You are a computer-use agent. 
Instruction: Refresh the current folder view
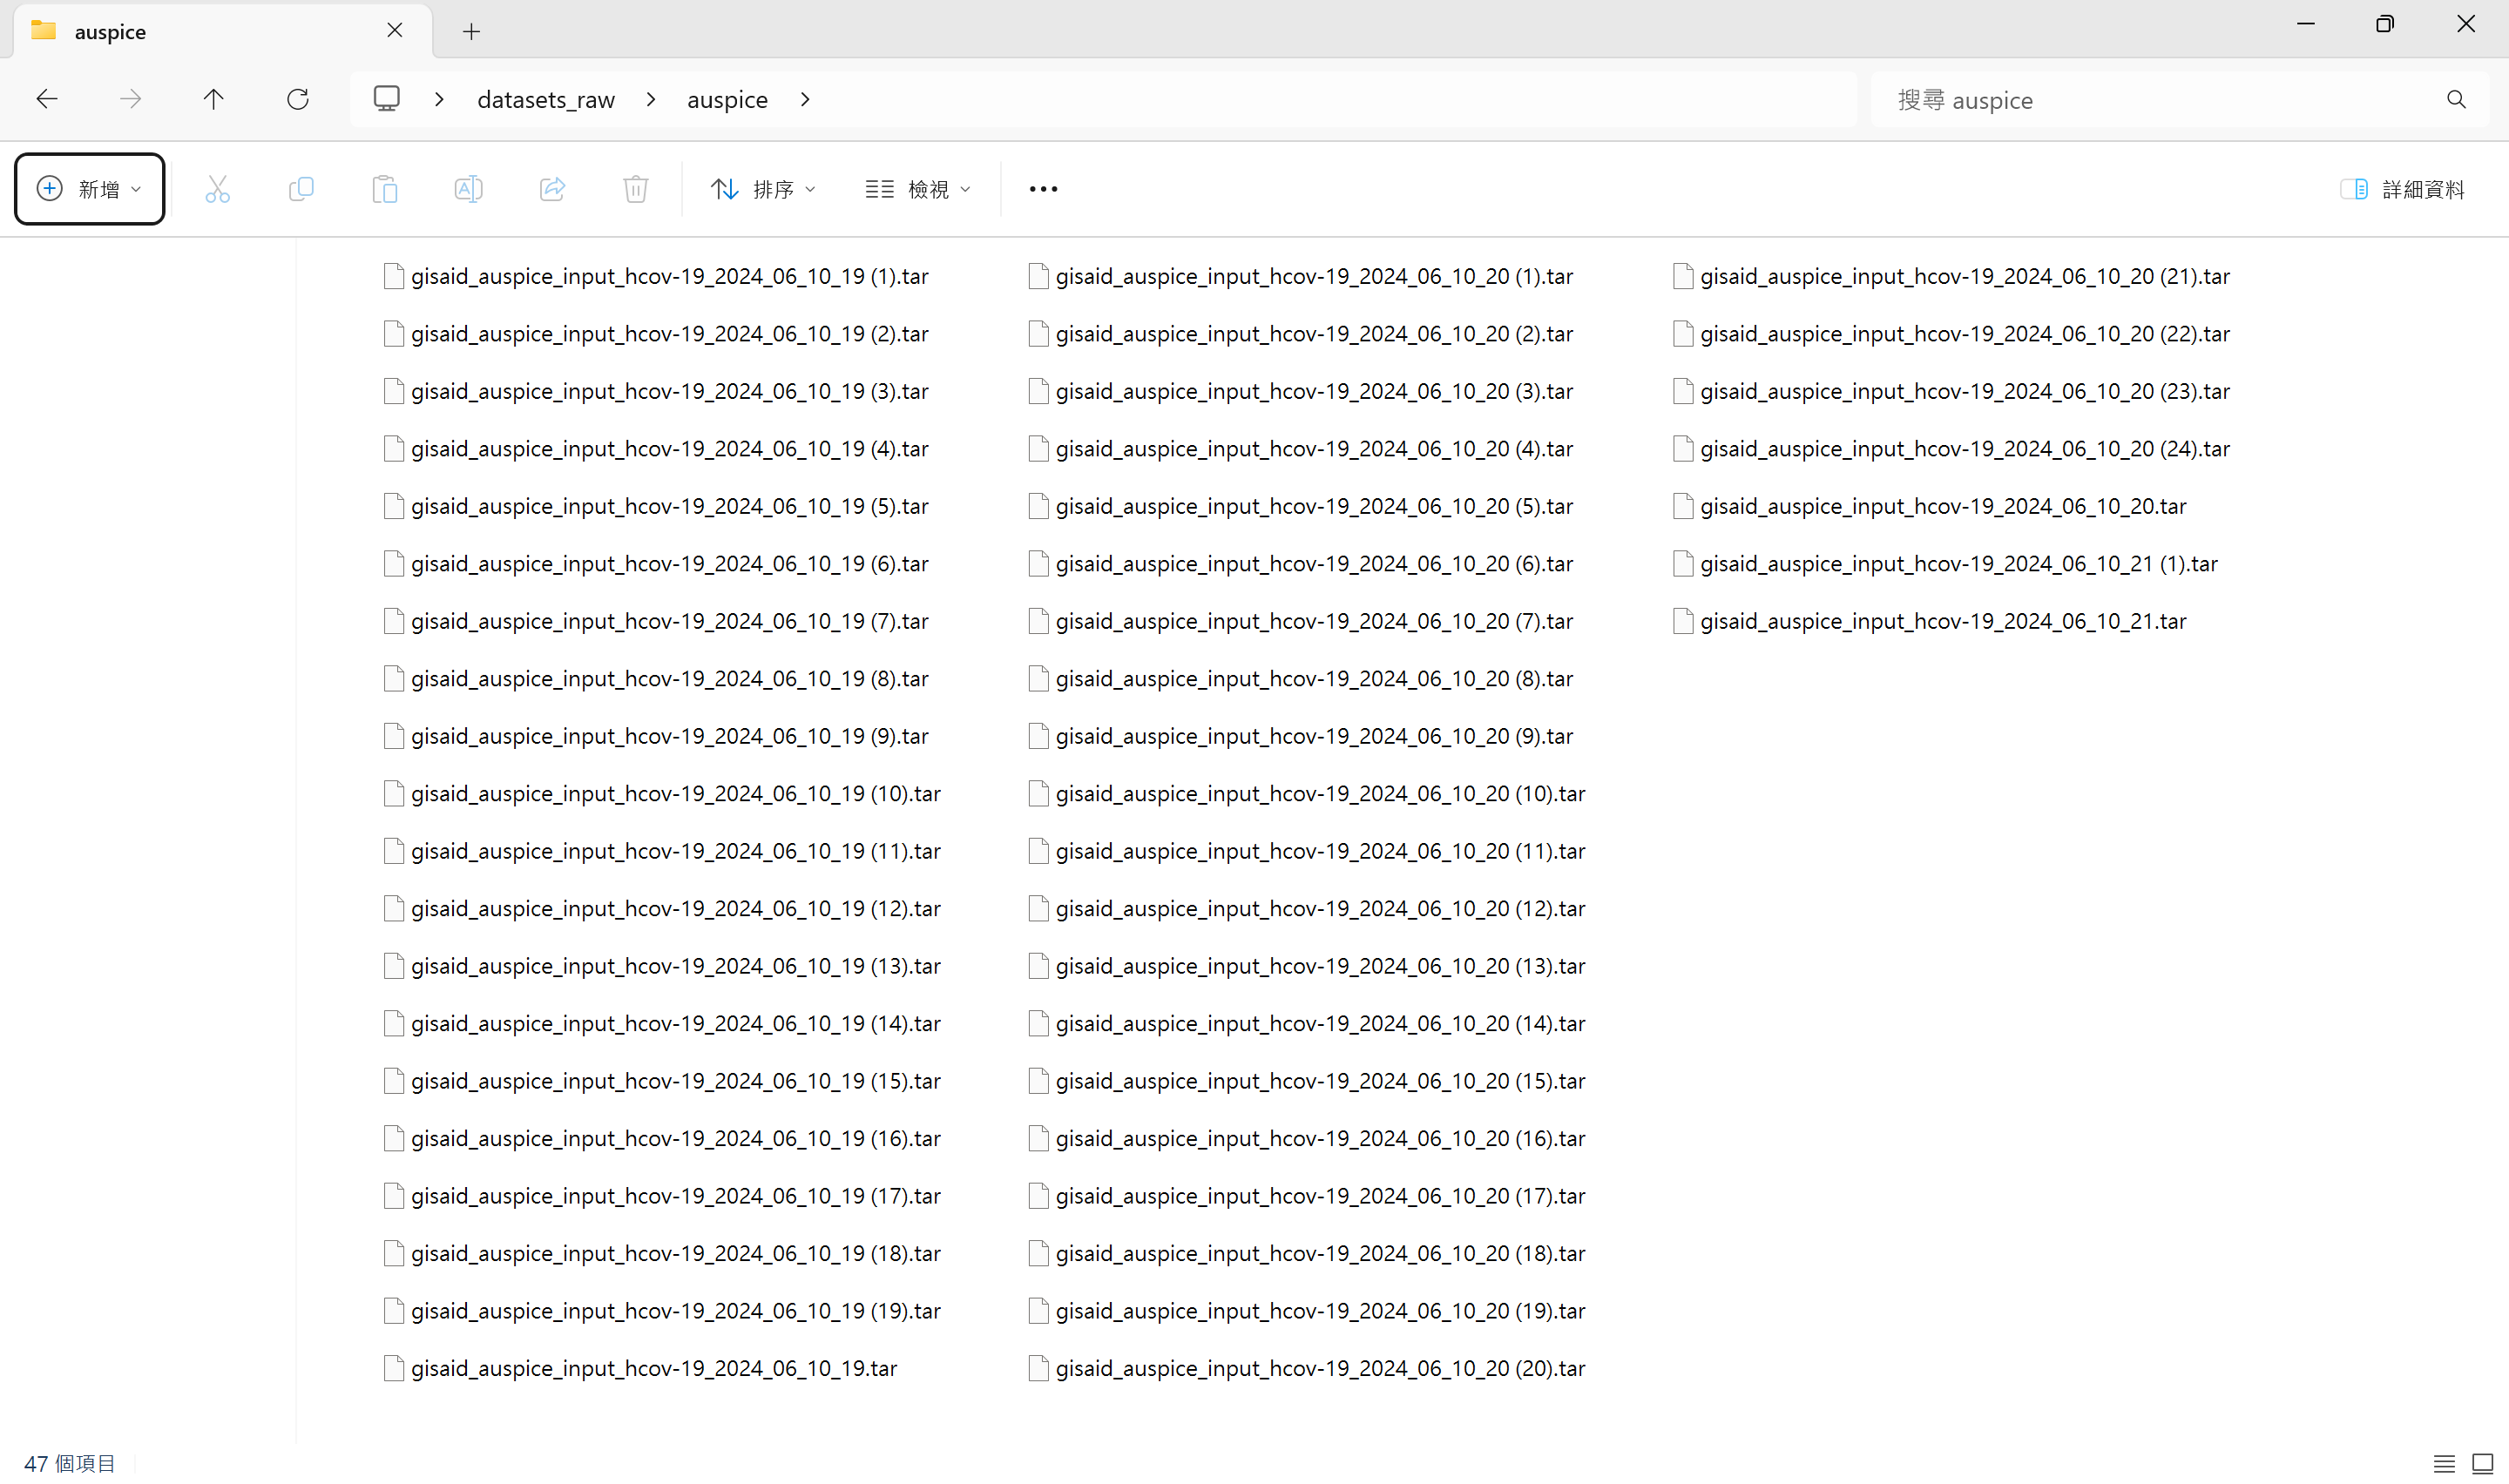click(x=298, y=99)
